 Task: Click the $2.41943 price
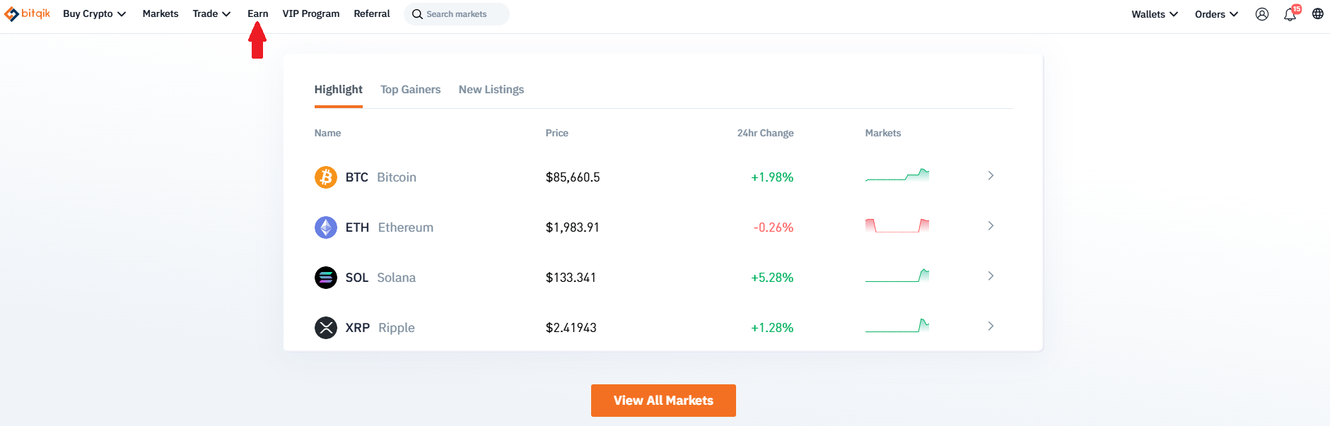571,328
